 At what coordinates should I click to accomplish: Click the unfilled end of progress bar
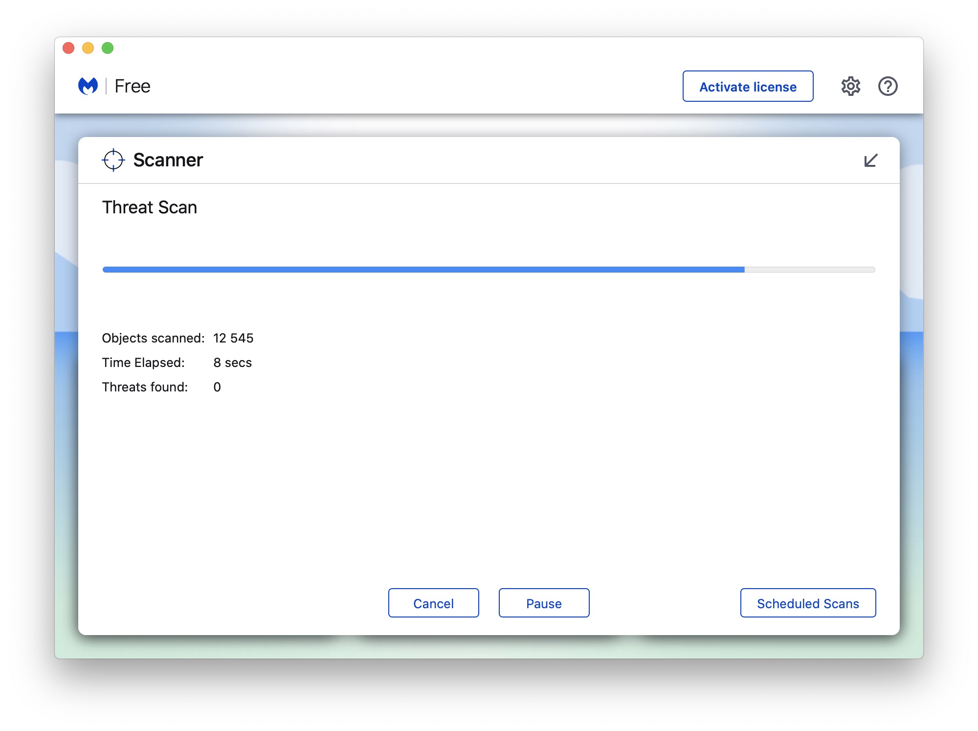click(x=809, y=270)
